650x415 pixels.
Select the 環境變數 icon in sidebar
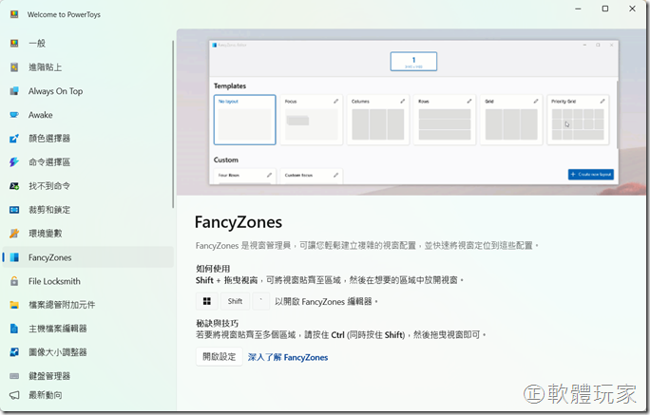(x=14, y=234)
